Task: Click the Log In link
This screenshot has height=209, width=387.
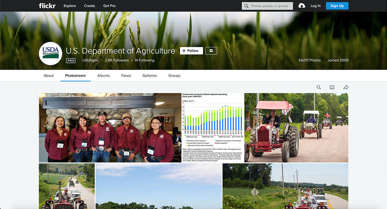Action: [x=315, y=6]
